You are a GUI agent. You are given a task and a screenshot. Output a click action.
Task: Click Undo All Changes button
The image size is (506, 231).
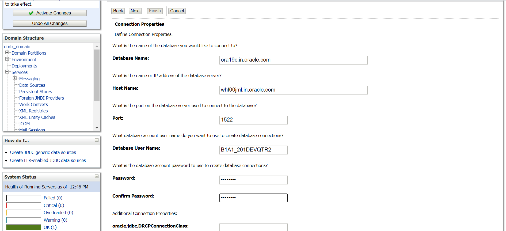[50, 24]
